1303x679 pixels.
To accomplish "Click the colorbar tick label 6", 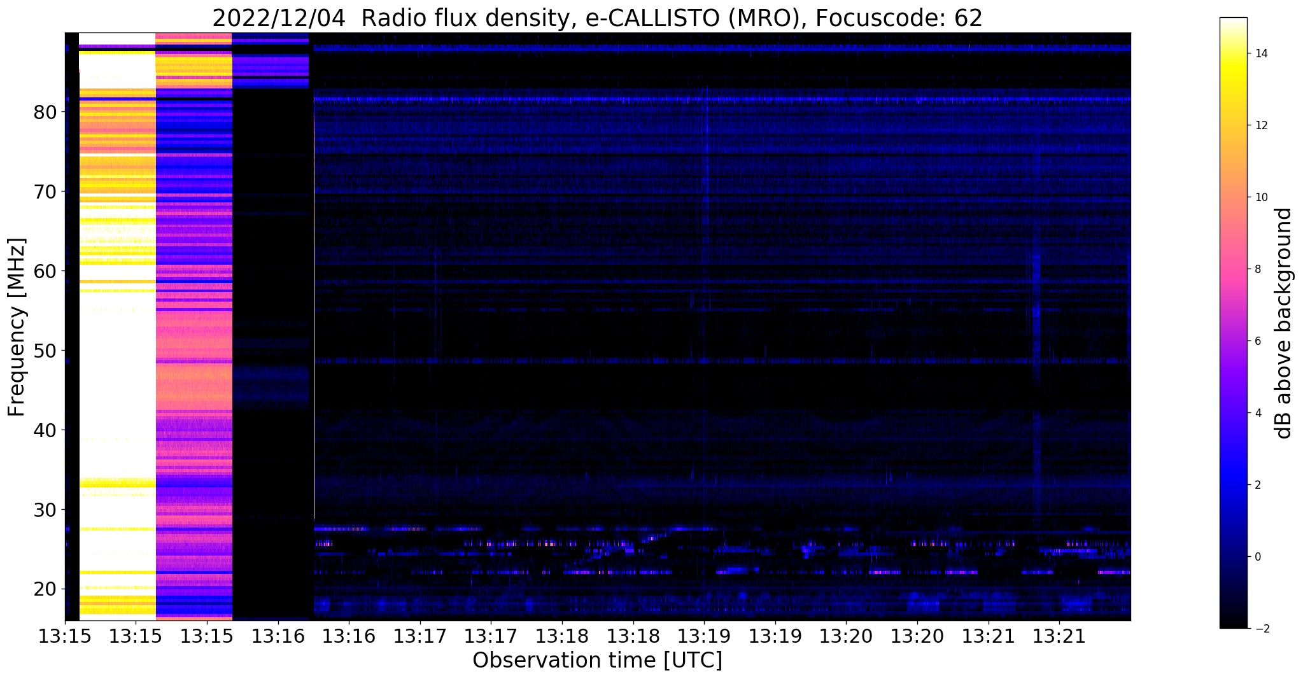I will tap(1257, 341).
